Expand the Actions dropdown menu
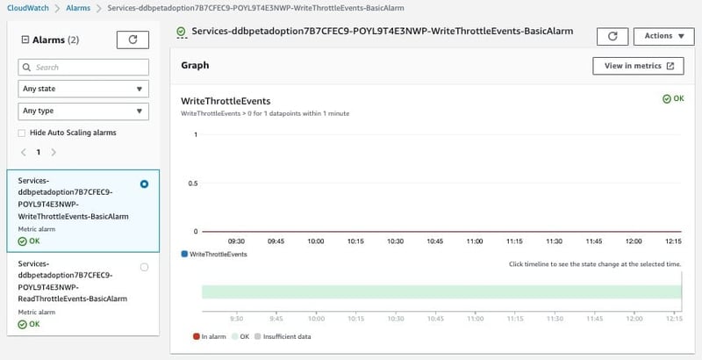Image resolution: width=702 pixels, height=360 pixels. click(x=663, y=36)
